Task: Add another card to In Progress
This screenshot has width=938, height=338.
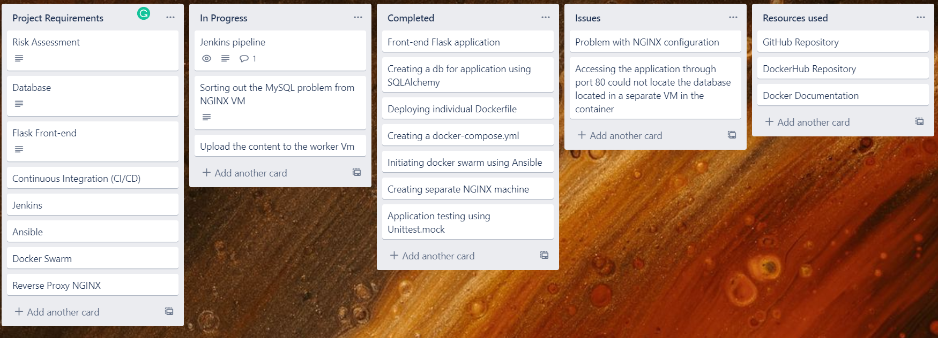Action: (244, 173)
